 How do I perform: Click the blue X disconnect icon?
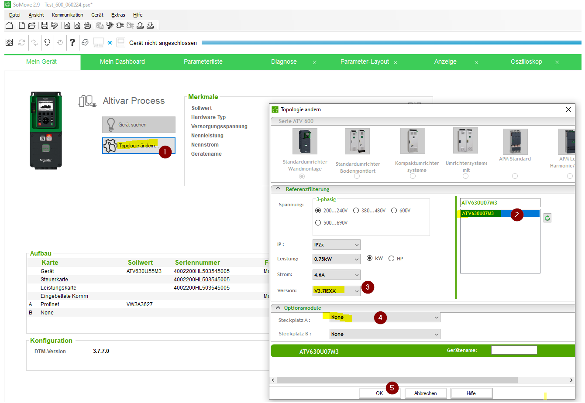tap(110, 43)
